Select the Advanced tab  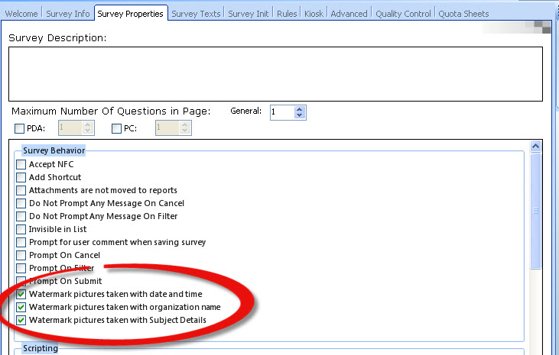(x=349, y=14)
